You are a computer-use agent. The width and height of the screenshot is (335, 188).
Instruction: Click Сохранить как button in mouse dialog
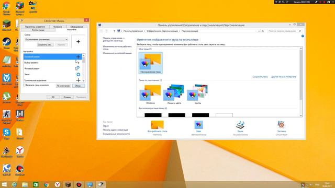(45, 45)
